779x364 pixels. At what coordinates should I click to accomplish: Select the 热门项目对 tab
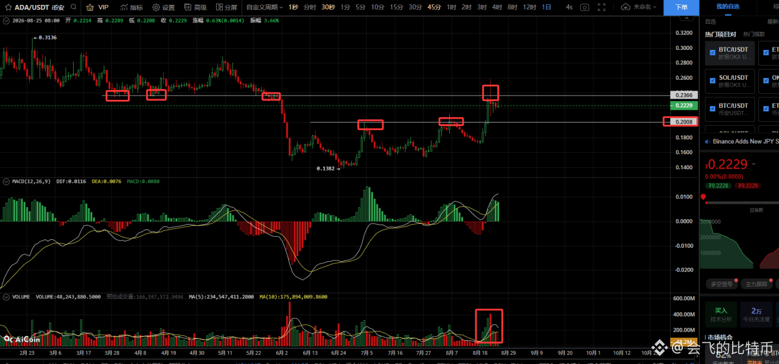721,35
